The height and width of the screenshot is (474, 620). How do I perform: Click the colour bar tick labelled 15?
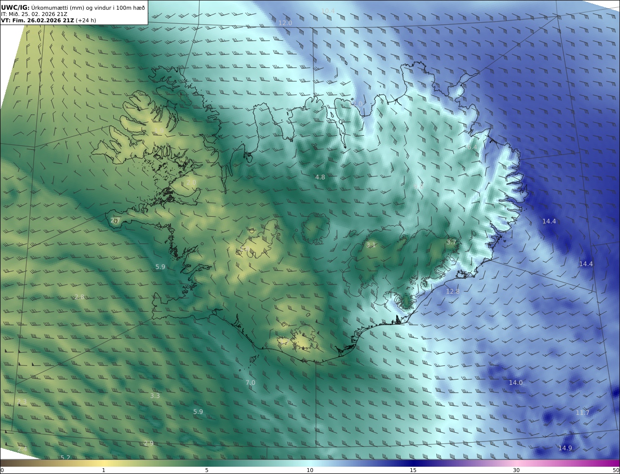tap(413, 470)
